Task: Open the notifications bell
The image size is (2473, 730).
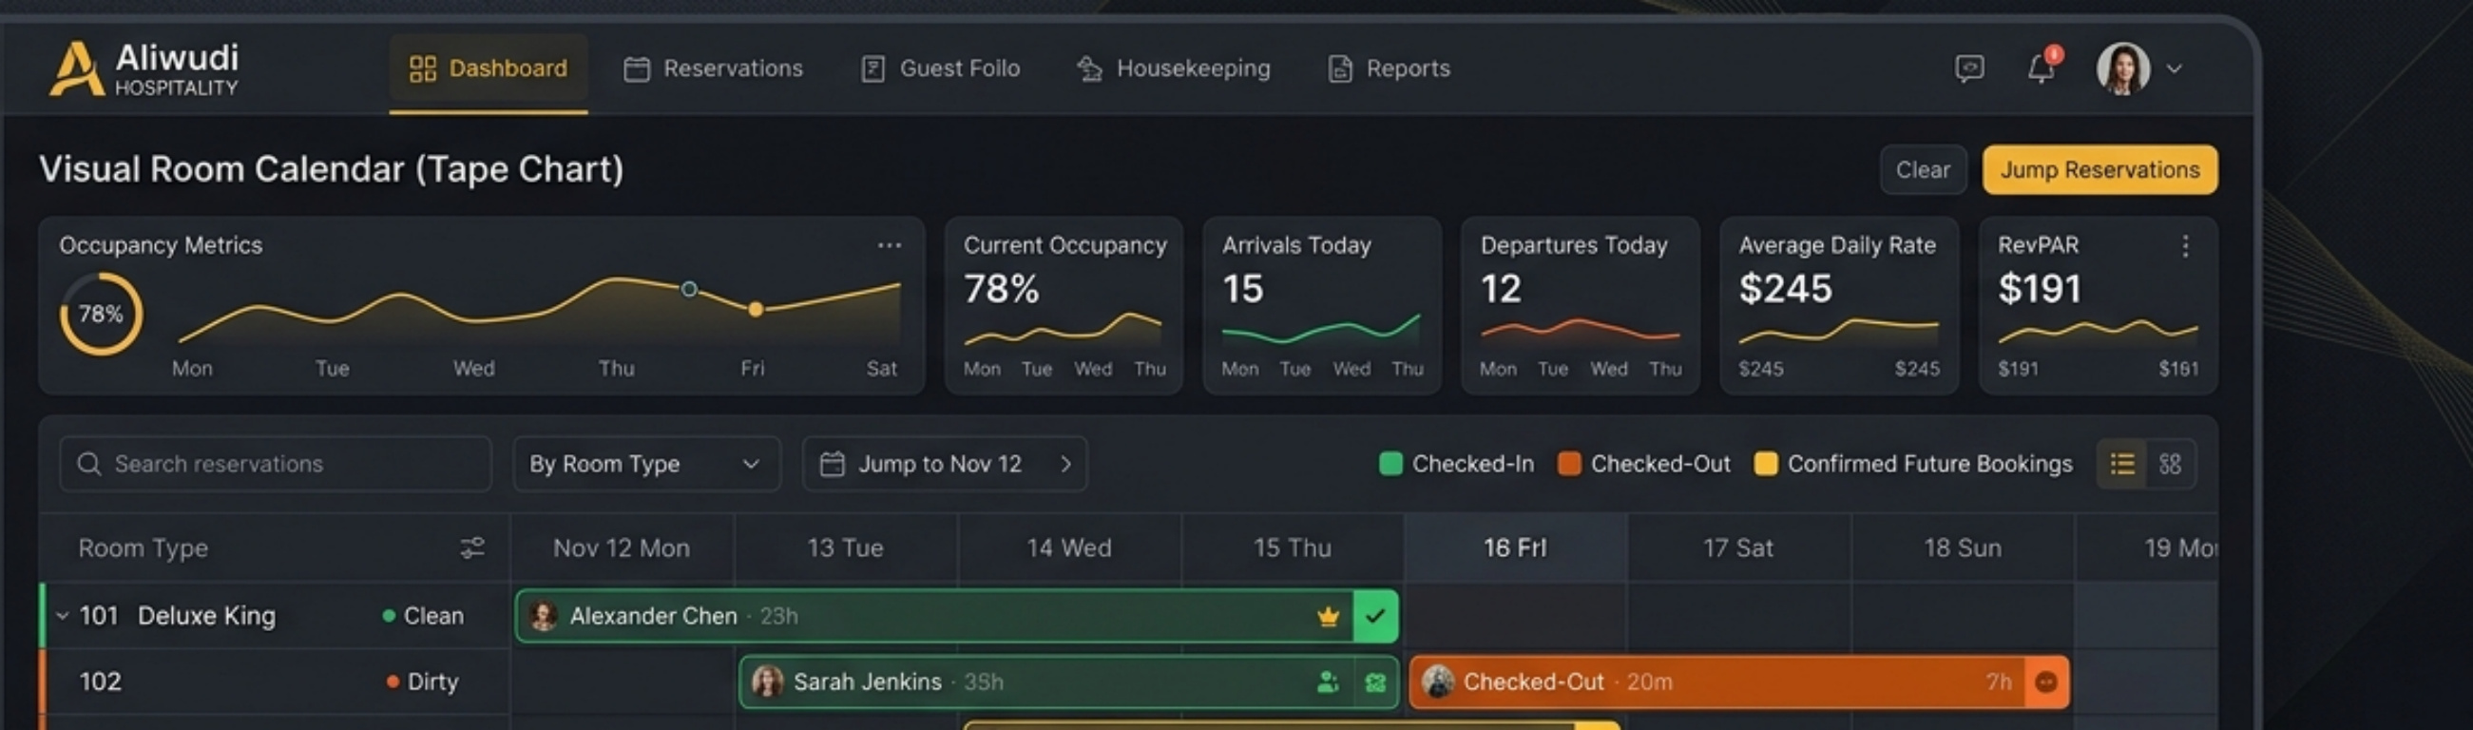Action: pyautogui.click(x=2041, y=68)
